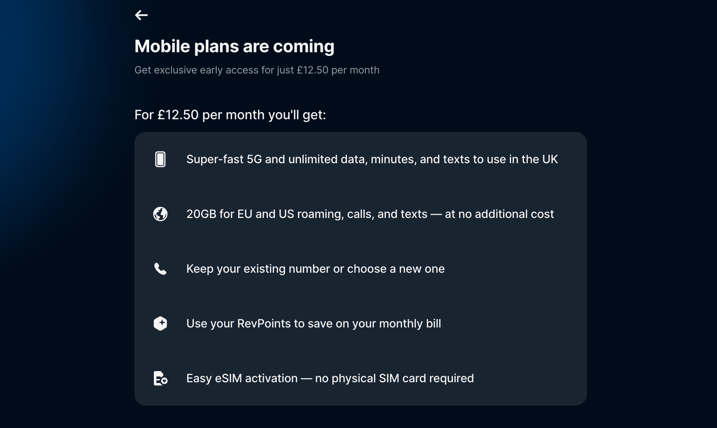717x428 pixels.
Task: Click the easy eSIM activation row
Action: pyautogui.click(x=330, y=378)
